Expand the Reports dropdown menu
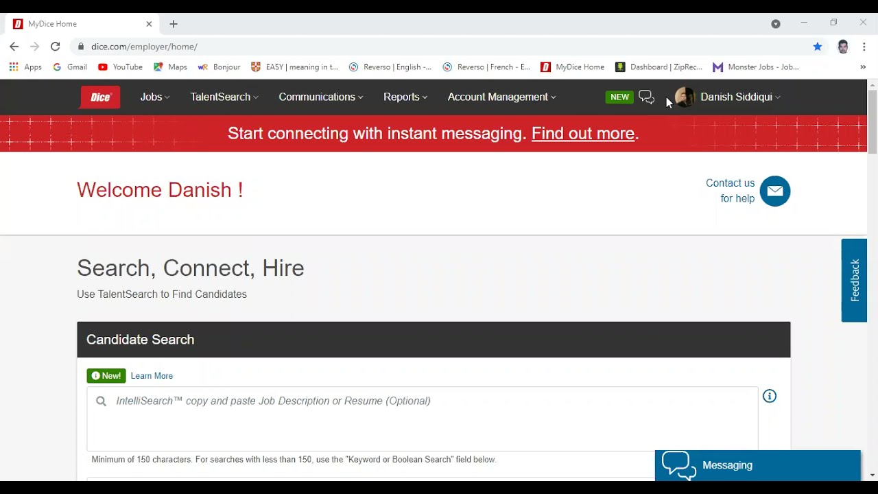 (405, 97)
